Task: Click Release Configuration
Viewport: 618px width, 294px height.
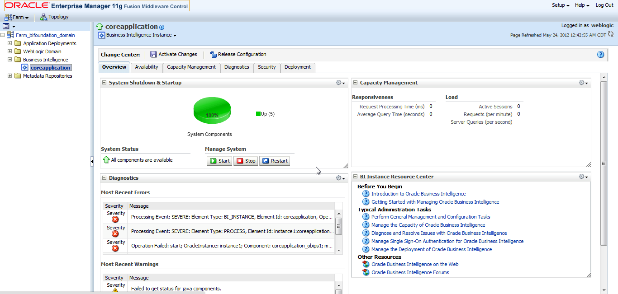Action: 238,54
